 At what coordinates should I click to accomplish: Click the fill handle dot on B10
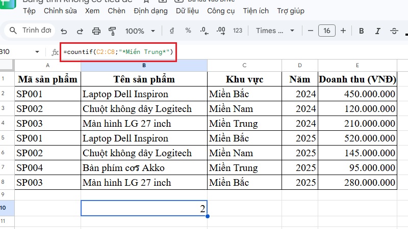[x=208, y=216]
